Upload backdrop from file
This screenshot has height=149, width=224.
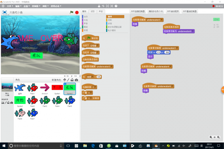(8, 103)
